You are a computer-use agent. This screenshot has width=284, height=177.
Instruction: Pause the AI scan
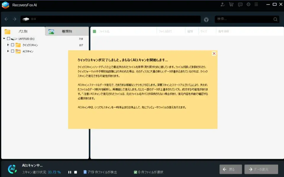pos(70,172)
